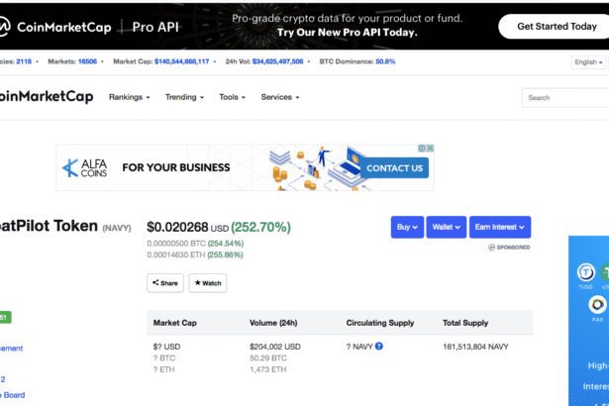Screen dimensions: 609x406
Task: Click the SPONSORED label icon
Action: click(x=492, y=248)
